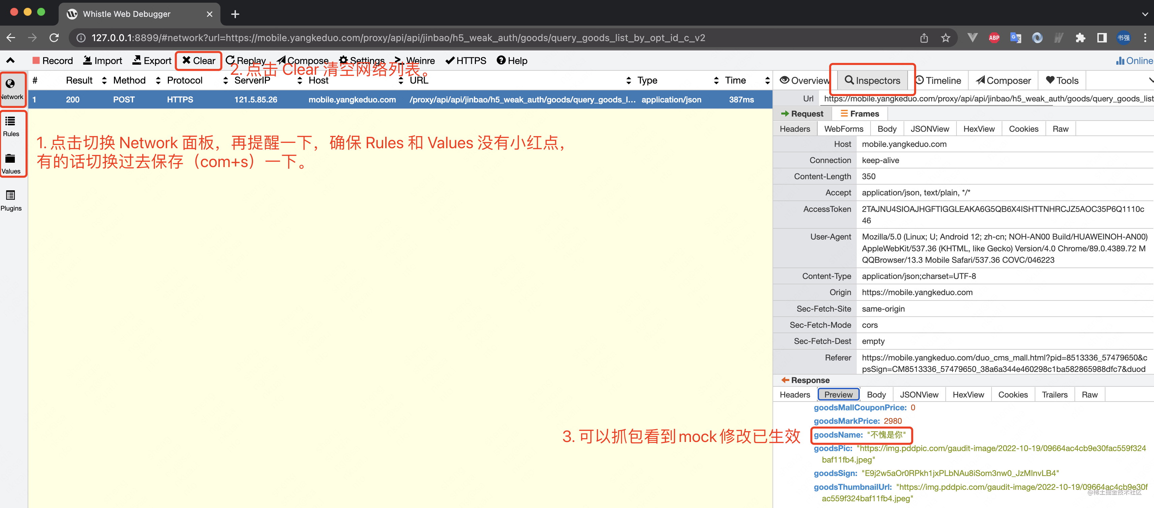1154x508 pixels.
Task: Open response Preview sub-tab
Action: click(838, 395)
